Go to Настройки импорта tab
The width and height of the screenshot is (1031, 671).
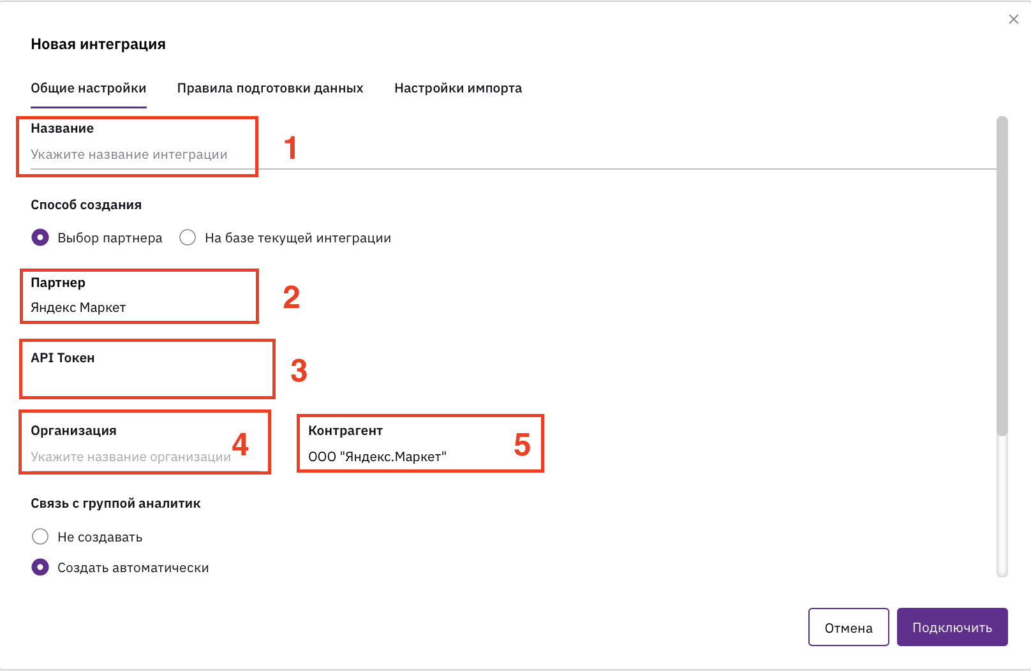[x=458, y=88]
